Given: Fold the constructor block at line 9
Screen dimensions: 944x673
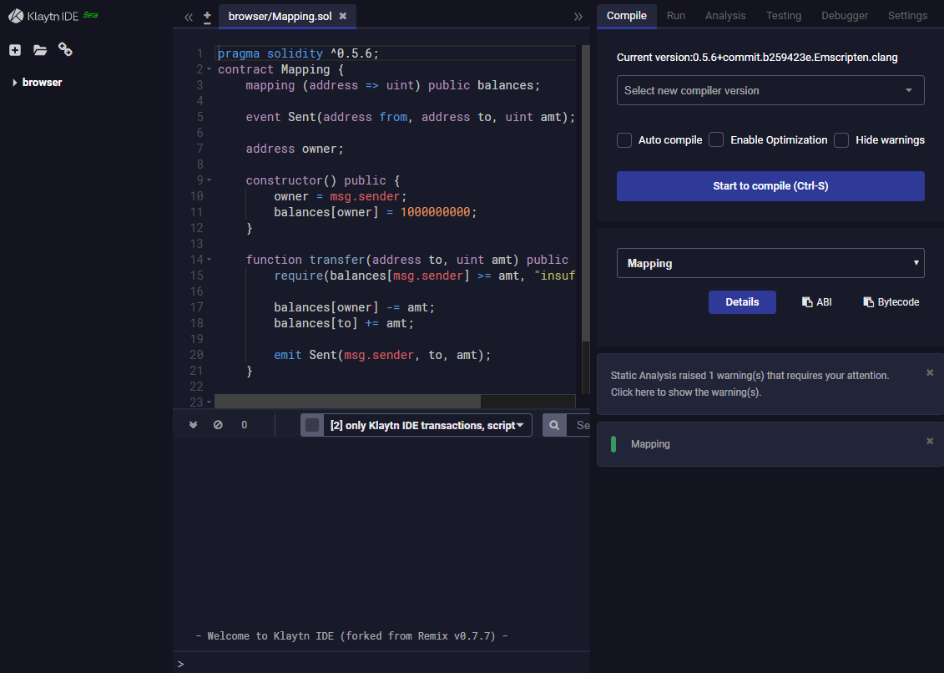Looking at the screenshot, I should 209,180.
